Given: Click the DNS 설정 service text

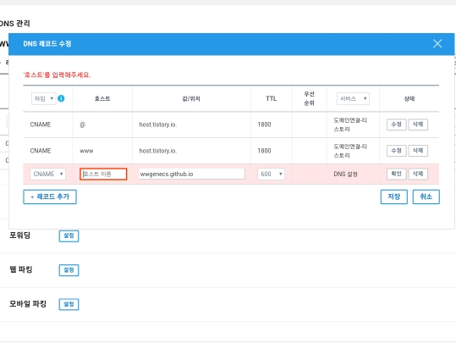Looking at the screenshot, I should [345, 174].
